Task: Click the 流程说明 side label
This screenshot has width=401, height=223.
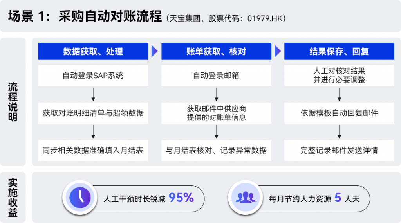Action: point(13,102)
